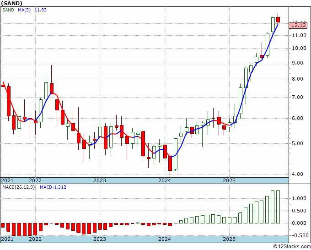This screenshot has width=311, height=250.
Task: Click the 12.12 current price tag
Action: (x=299, y=26)
